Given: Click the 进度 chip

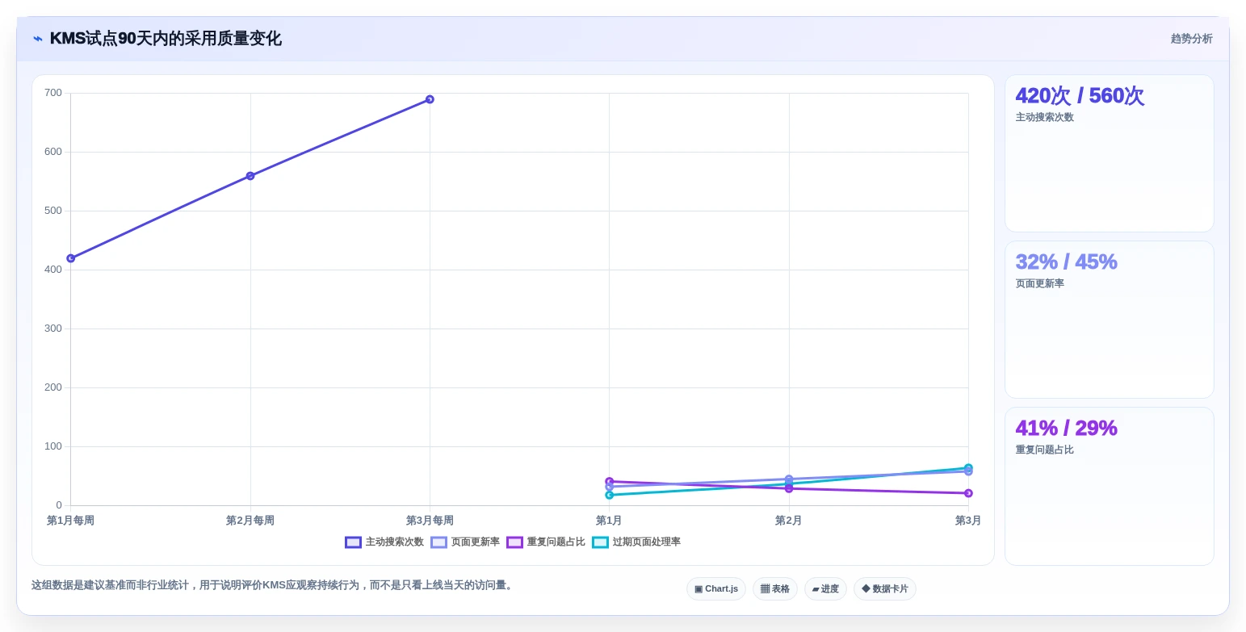Looking at the screenshot, I should pos(825,588).
